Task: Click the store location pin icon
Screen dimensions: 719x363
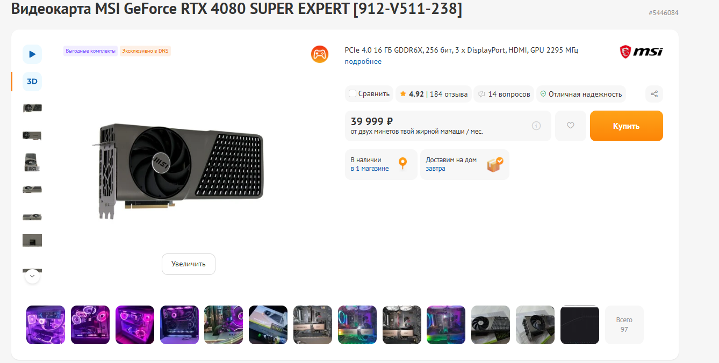Action: (x=403, y=164)
